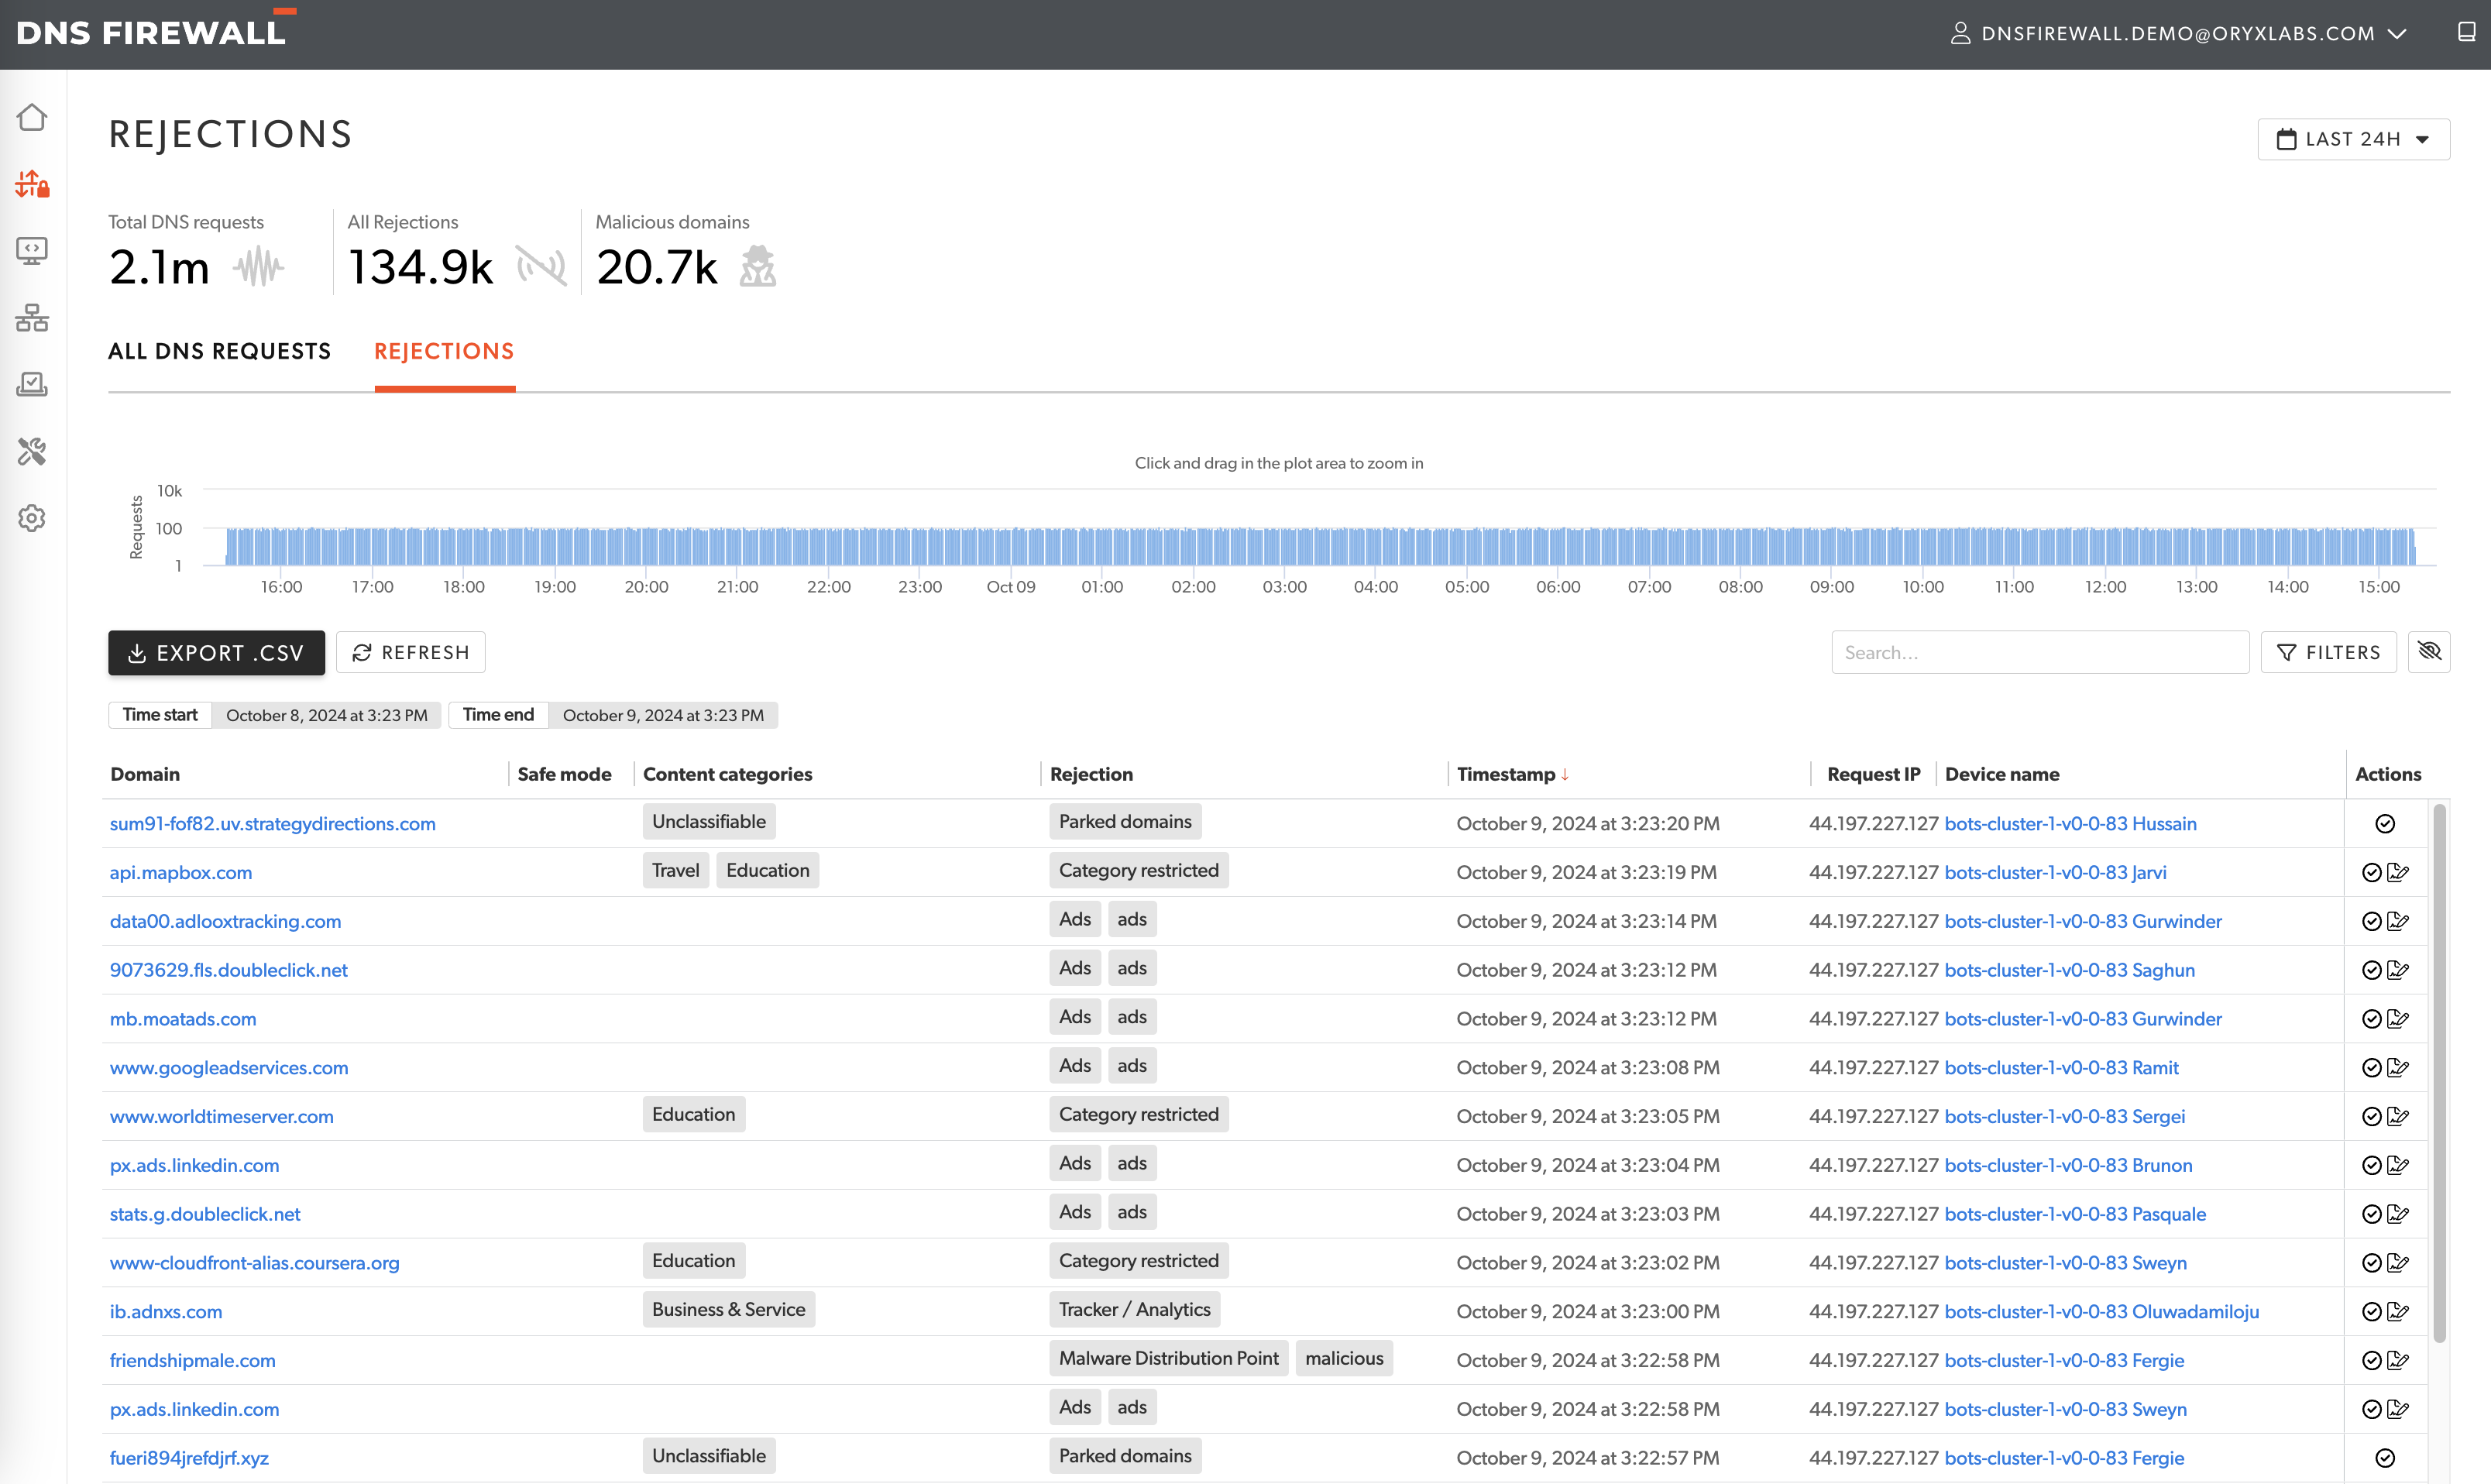
Task: Open the monitor devices sidebar icon
Action: [x=32, y=251]
